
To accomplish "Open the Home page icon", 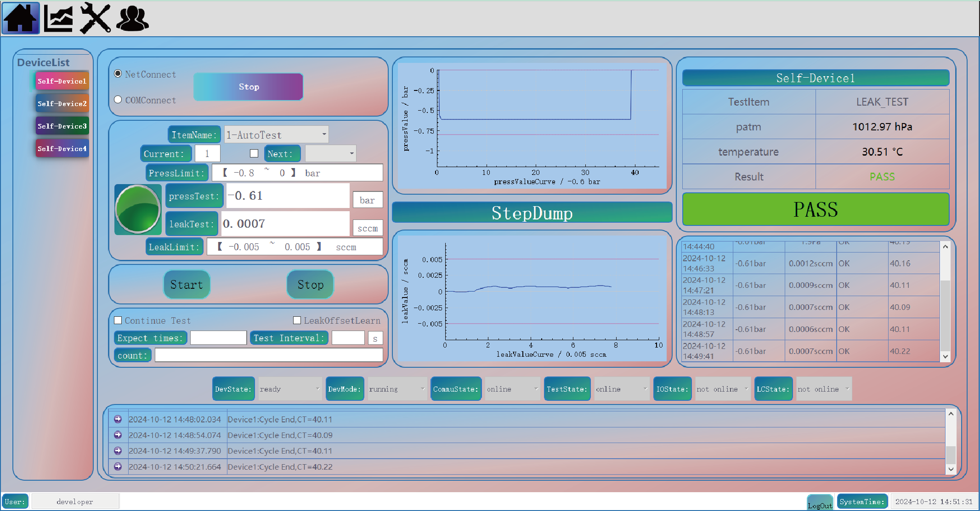I will [21, 18].
